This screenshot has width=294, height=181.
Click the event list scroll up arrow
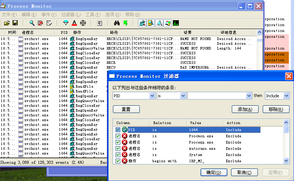tap(259, 32)
